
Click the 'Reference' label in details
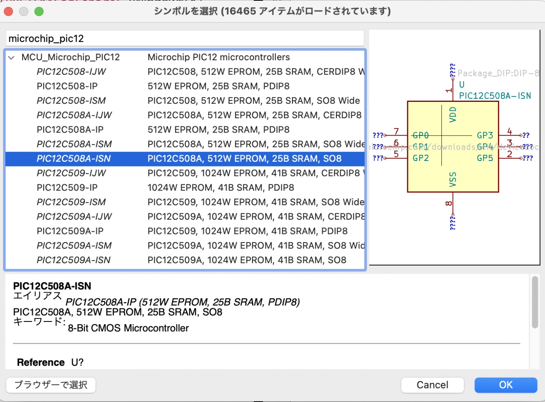tap(41, 362)
